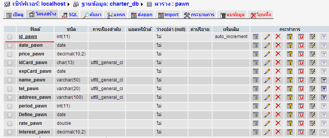The image size is (329, 138).
Task: Set primary key icon on price_pawn row
Action: pos(290,54)
